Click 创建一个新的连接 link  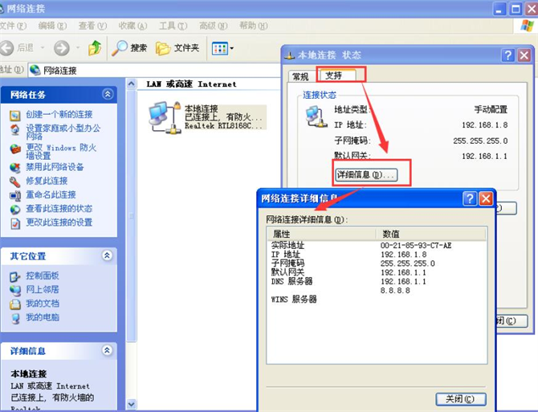59,114
